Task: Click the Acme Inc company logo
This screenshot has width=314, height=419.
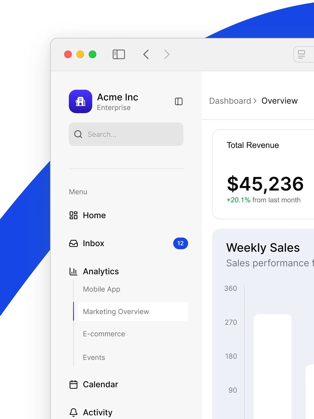Action: point(81,102)
